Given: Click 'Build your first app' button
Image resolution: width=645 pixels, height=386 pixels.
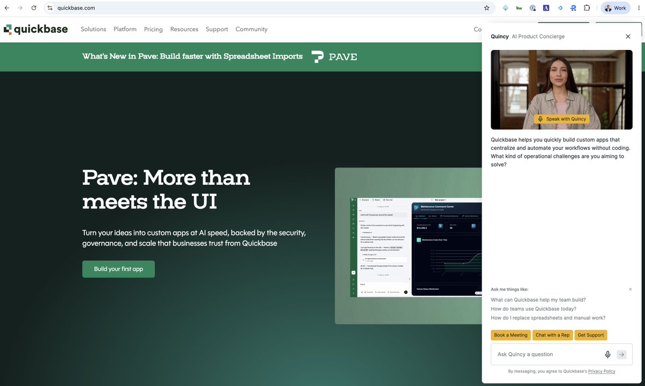Looking at the screenshot, I should point(118,269).
